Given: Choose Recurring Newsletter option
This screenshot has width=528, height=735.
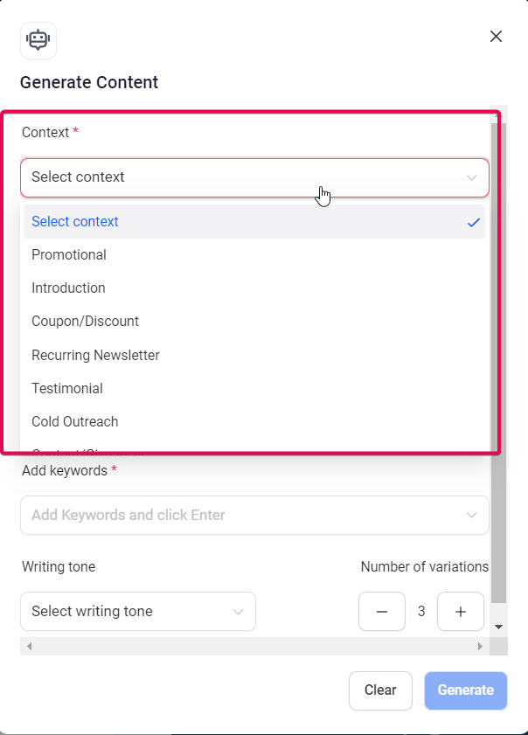Looking at the screenshot, I should (x=95, y=356).
